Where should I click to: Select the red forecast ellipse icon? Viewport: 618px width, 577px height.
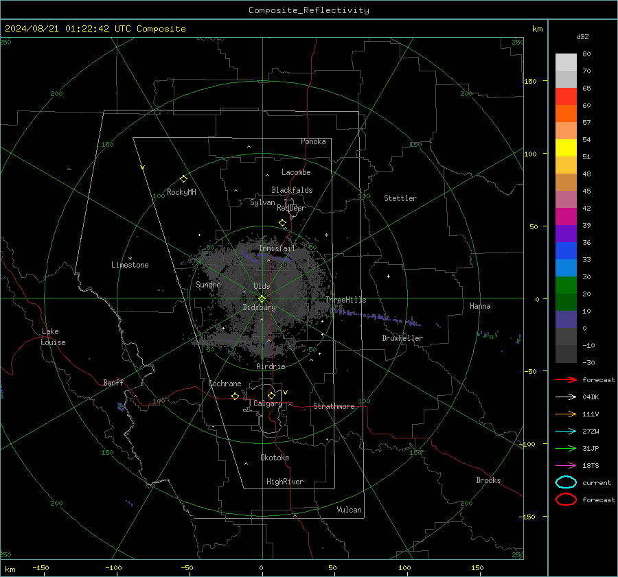[x=566, y=499]
